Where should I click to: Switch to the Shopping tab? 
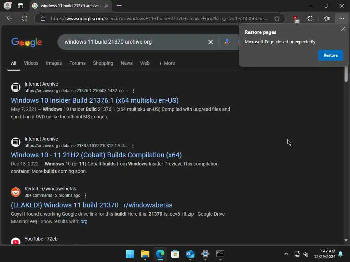point(103,63)
